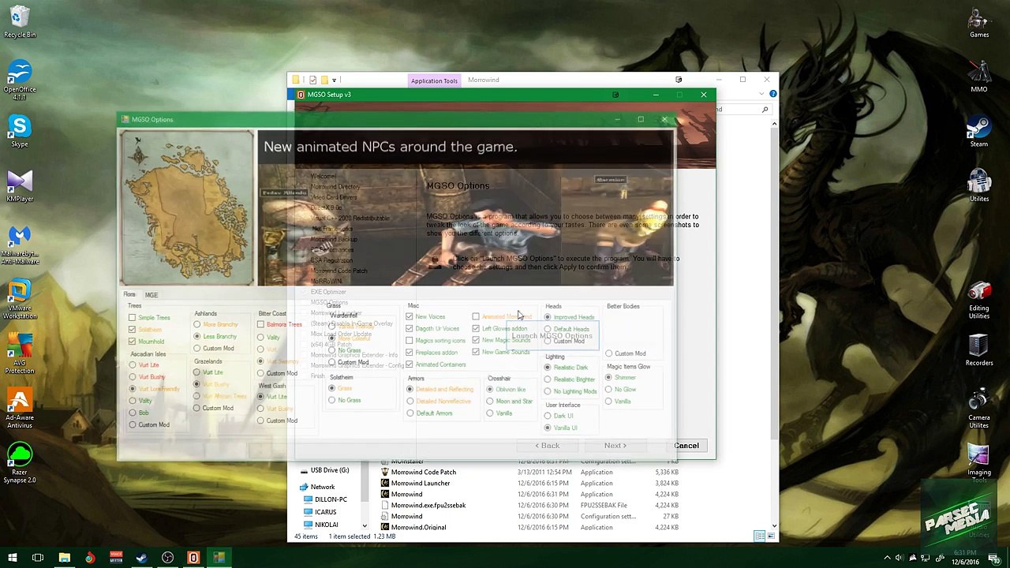Select the Improved Heads radio button
1010x568 pixels.
coord(548,317)
